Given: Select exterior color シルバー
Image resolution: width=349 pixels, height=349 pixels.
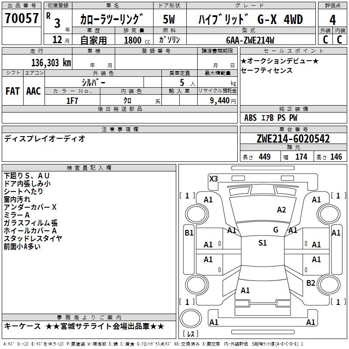Looking at the screenshot, I should click(93, 82).
